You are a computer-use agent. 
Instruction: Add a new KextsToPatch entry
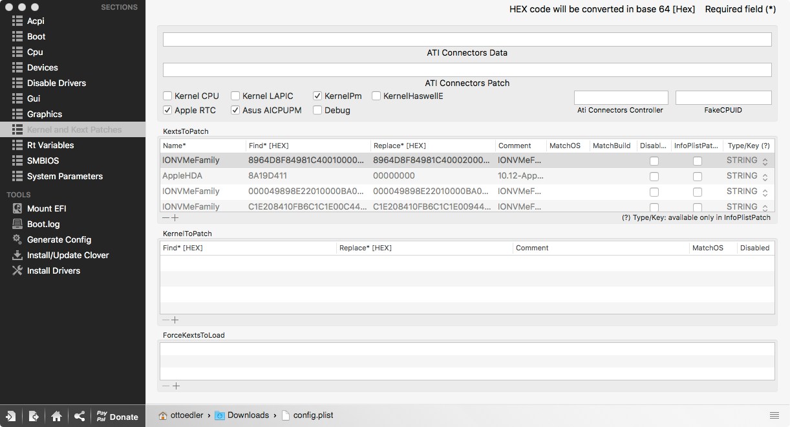coord(175,218)
